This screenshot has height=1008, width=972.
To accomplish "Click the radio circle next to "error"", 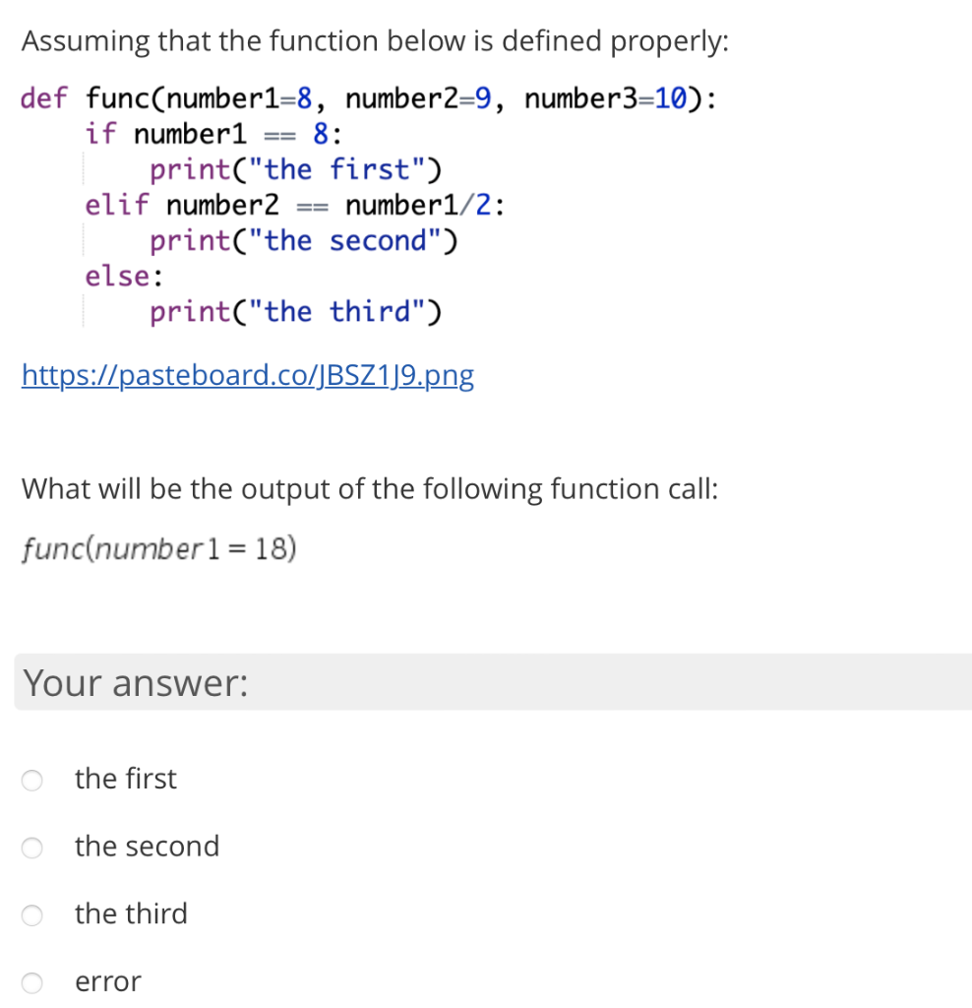I will [x=31, y=982].
